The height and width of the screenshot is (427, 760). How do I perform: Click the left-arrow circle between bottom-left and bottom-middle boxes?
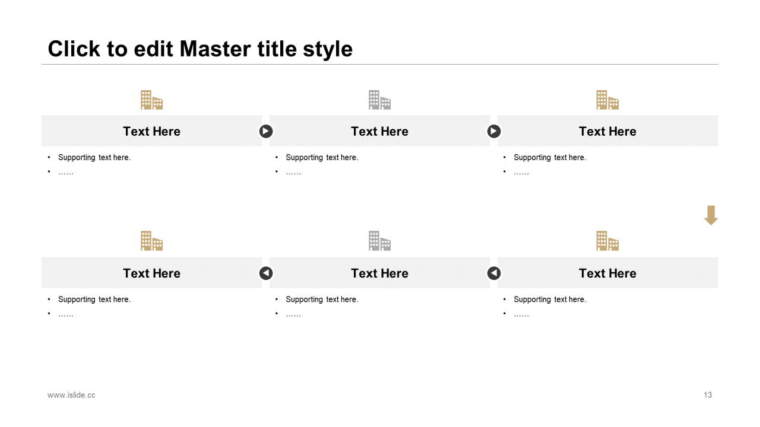[x=266, y=273]
